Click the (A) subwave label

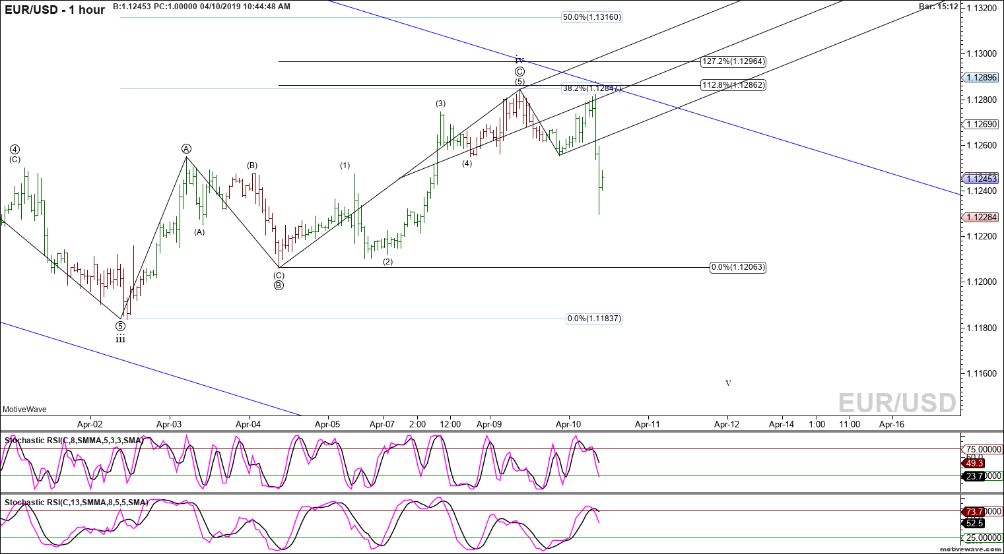tap(199, 232)
